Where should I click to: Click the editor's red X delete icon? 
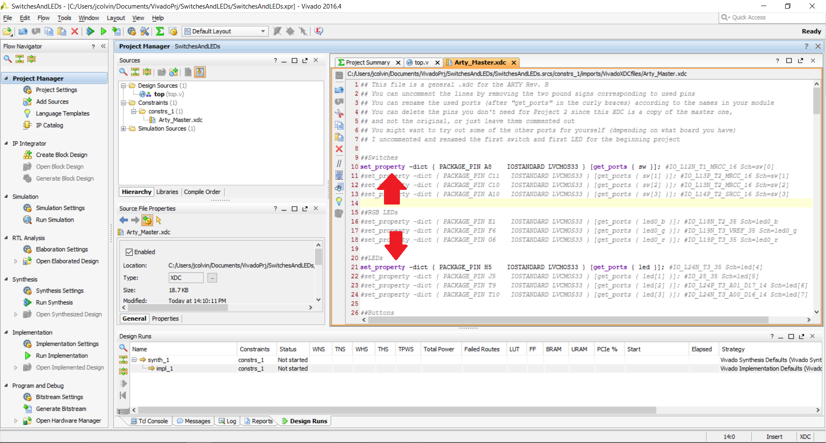click(x=339, y=149)
